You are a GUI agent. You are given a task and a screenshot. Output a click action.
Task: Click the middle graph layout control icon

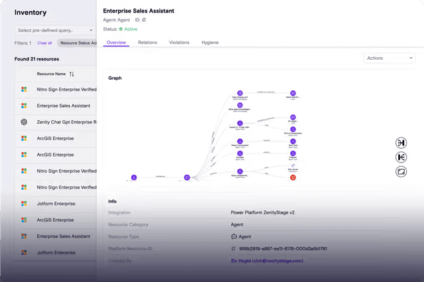click(401, 157)
